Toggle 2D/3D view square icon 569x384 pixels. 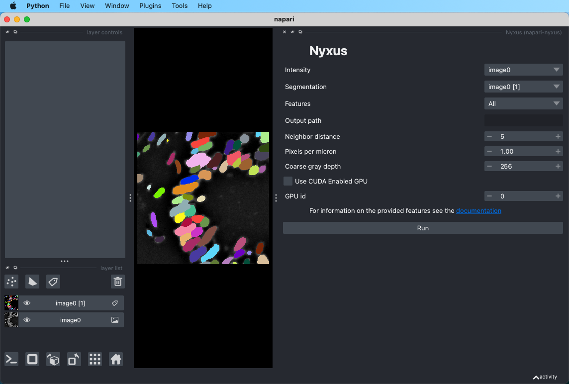click(x=32, y=359)
